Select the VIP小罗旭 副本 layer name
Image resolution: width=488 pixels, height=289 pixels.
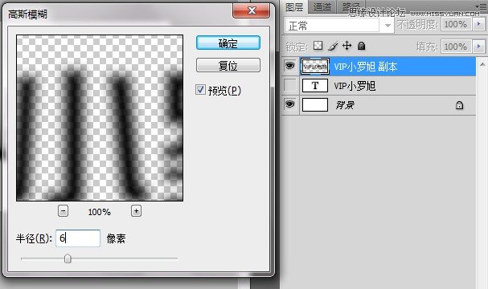[365, 67]
